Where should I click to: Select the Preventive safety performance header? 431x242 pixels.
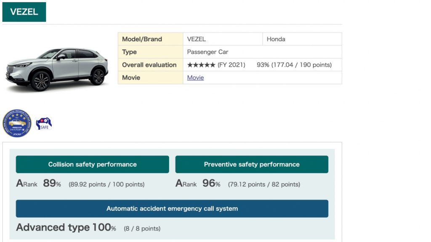[x=252, y=164]
